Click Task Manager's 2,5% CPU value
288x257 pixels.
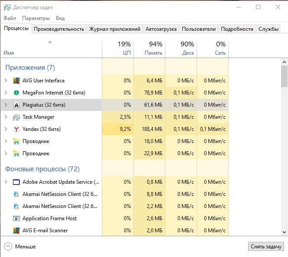(x=126, y=117)
